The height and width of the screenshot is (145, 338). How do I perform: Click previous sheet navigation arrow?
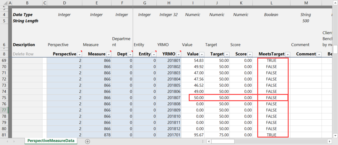click(x=8, y=141)
